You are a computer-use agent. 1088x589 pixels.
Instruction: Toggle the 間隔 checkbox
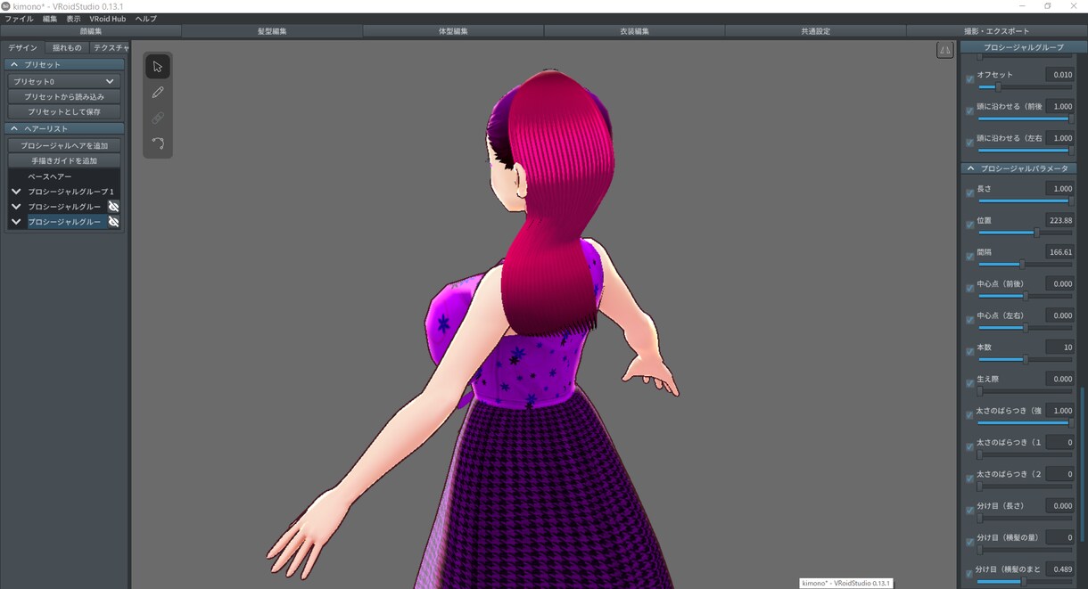tap(970, 257)
